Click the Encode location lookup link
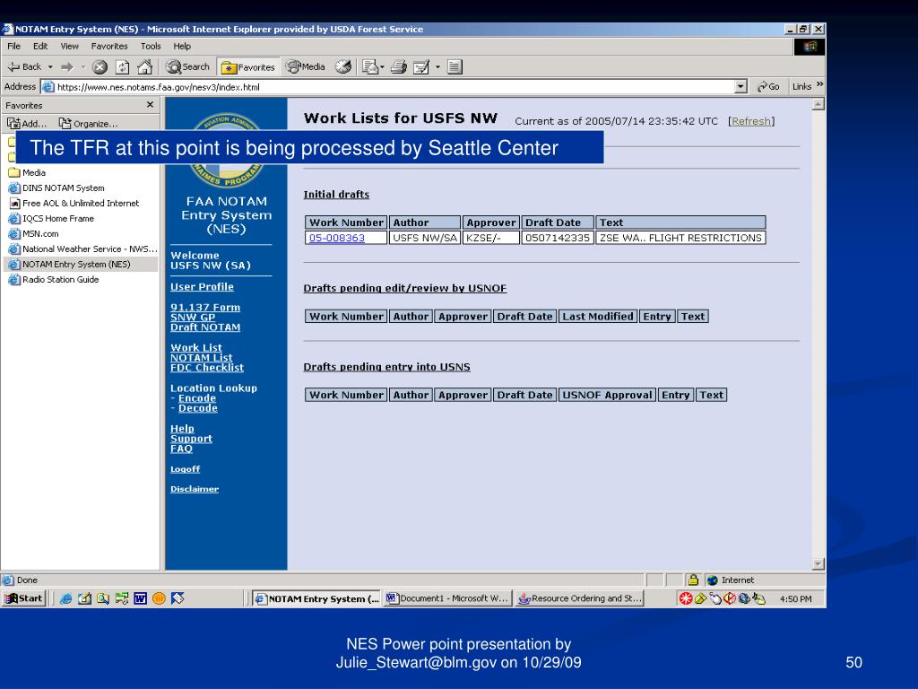The width and height of the screenshot is (918, 689). pos(196,397)
